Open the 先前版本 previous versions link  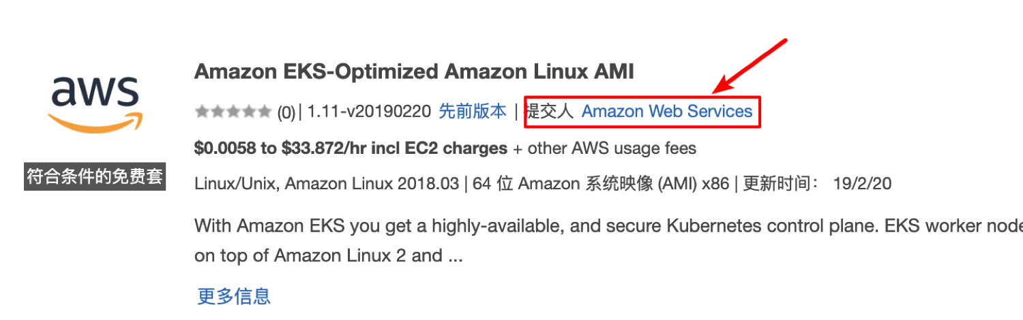click(472, 112)
